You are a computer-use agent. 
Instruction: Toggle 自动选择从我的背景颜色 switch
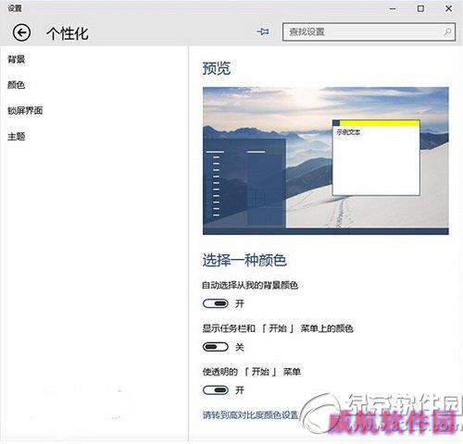tap(216, 303)
